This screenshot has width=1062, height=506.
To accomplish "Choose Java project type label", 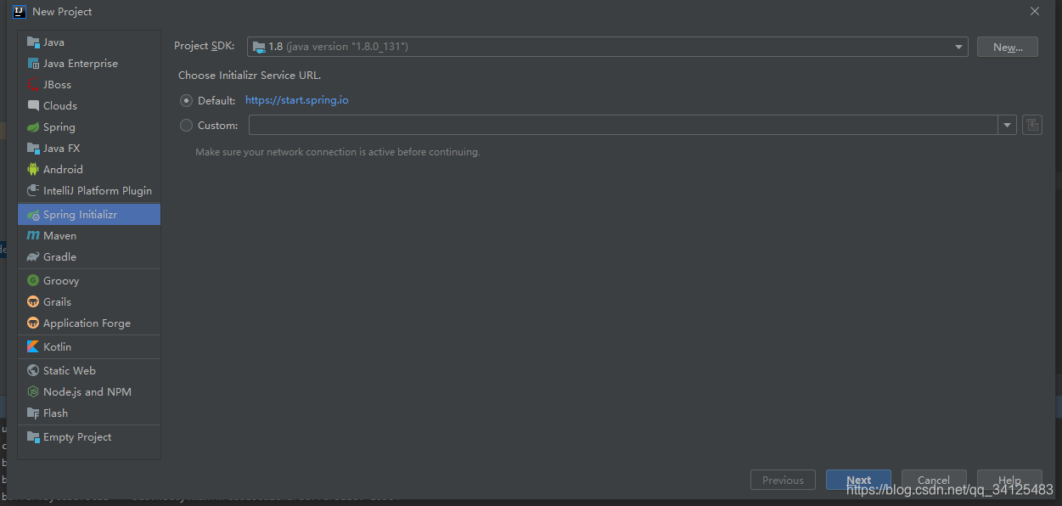I will pyautogui.click(x=53, y=42).
